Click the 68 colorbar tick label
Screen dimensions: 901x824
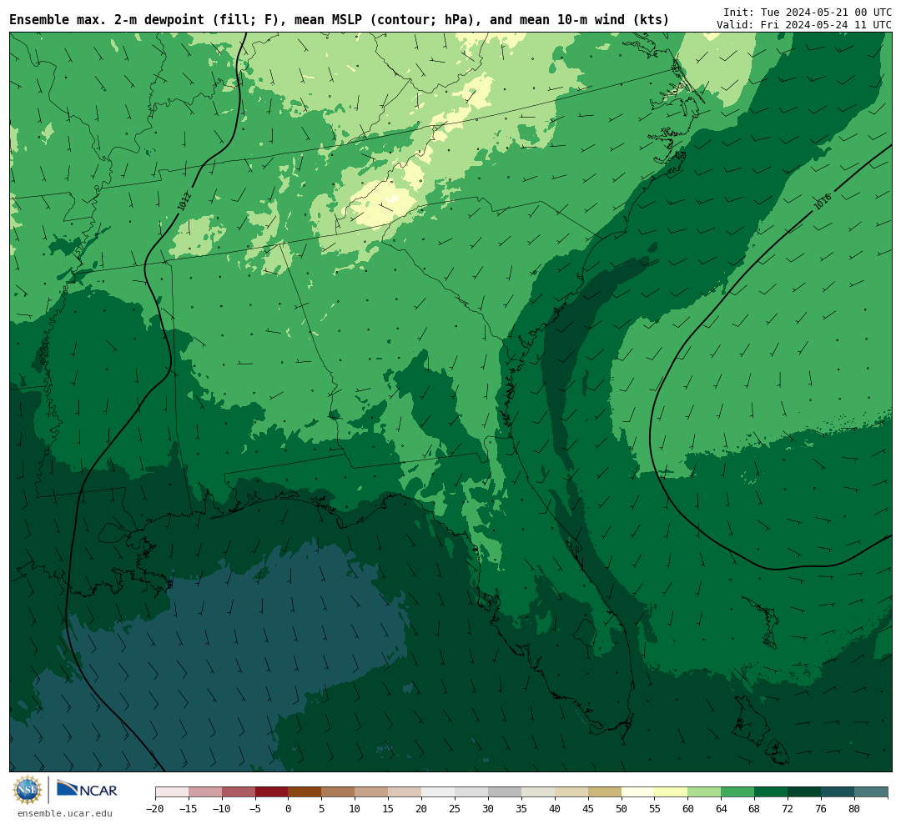755,809
